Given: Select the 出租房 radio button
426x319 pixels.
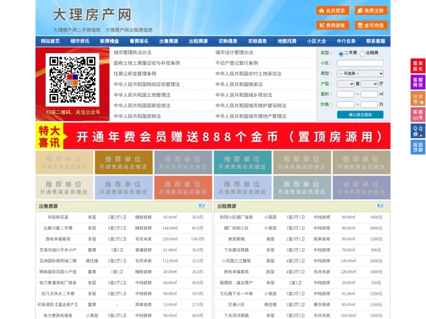Looking at the screenshot, I should [362, 54].
